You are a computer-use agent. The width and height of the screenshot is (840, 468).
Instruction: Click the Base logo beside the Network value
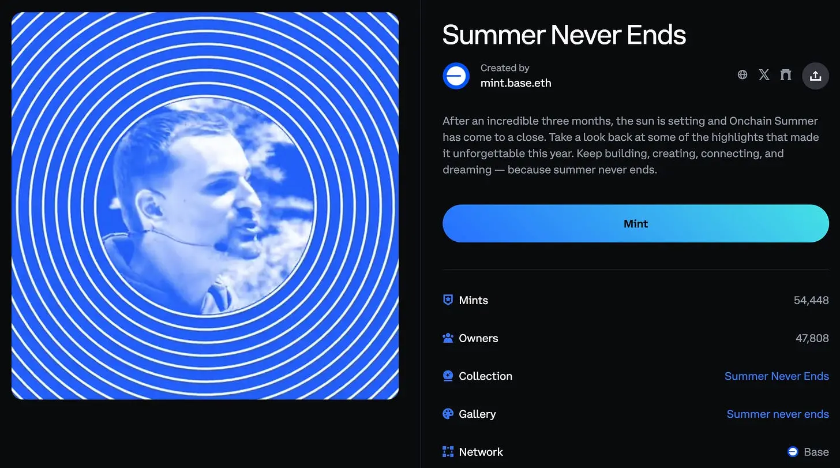[793, 452]
